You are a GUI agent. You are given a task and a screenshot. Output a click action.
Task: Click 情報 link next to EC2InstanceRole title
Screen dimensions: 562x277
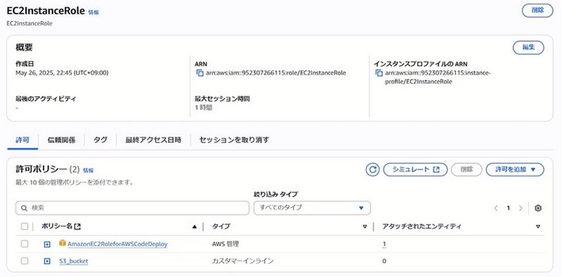pos(93,12)
